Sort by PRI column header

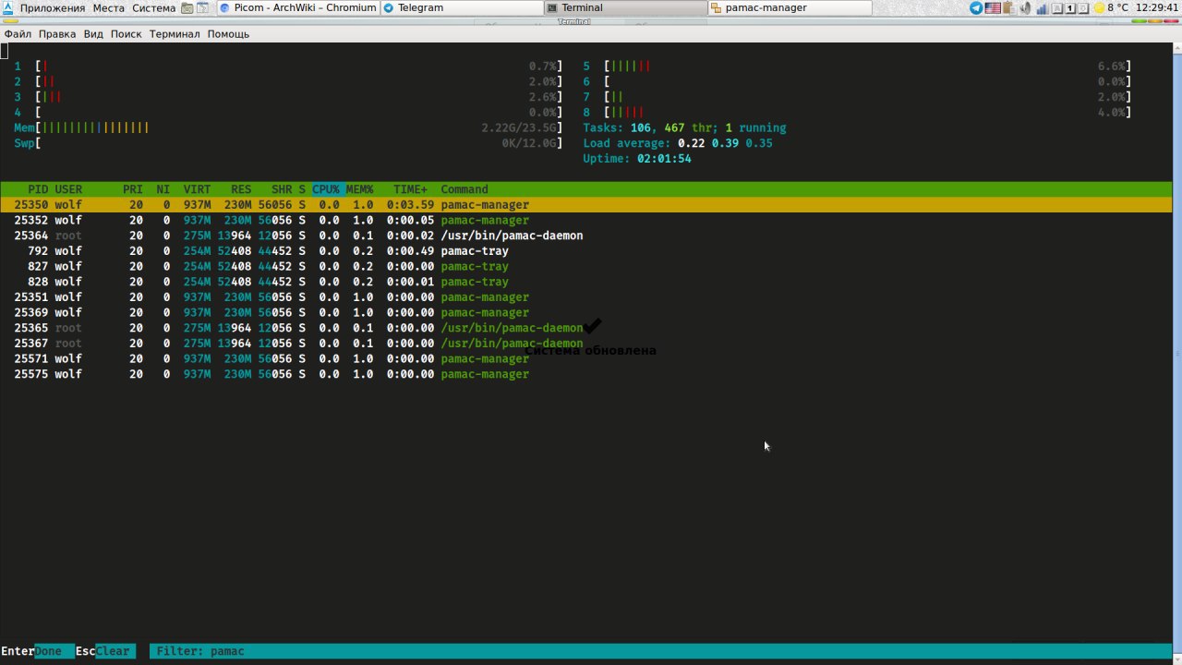tap(133, 189)
